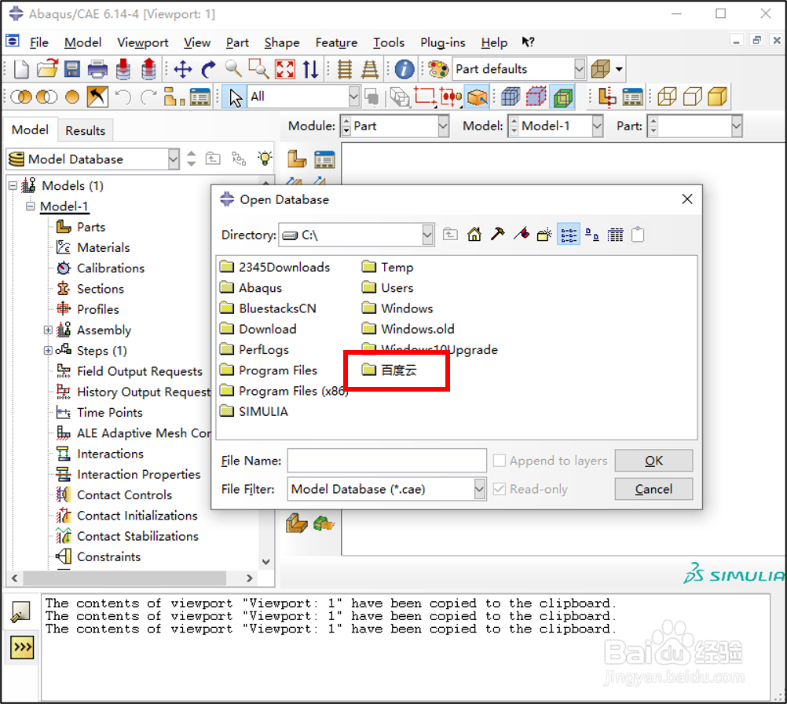
Task: Select shaded render style icon
Action: (x=718, y=97)
